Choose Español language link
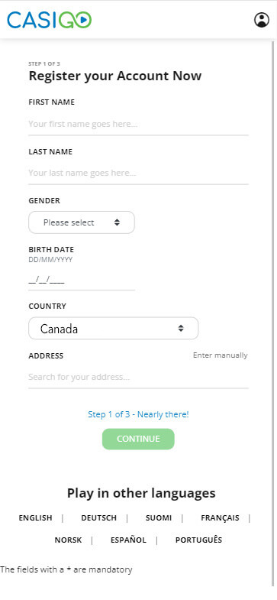 [x=128, y=540]
